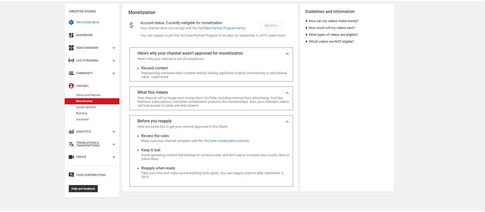Click Learn more under Reused content
The width and height of the screenshot is (485, 212).
(x=160, y=77)
